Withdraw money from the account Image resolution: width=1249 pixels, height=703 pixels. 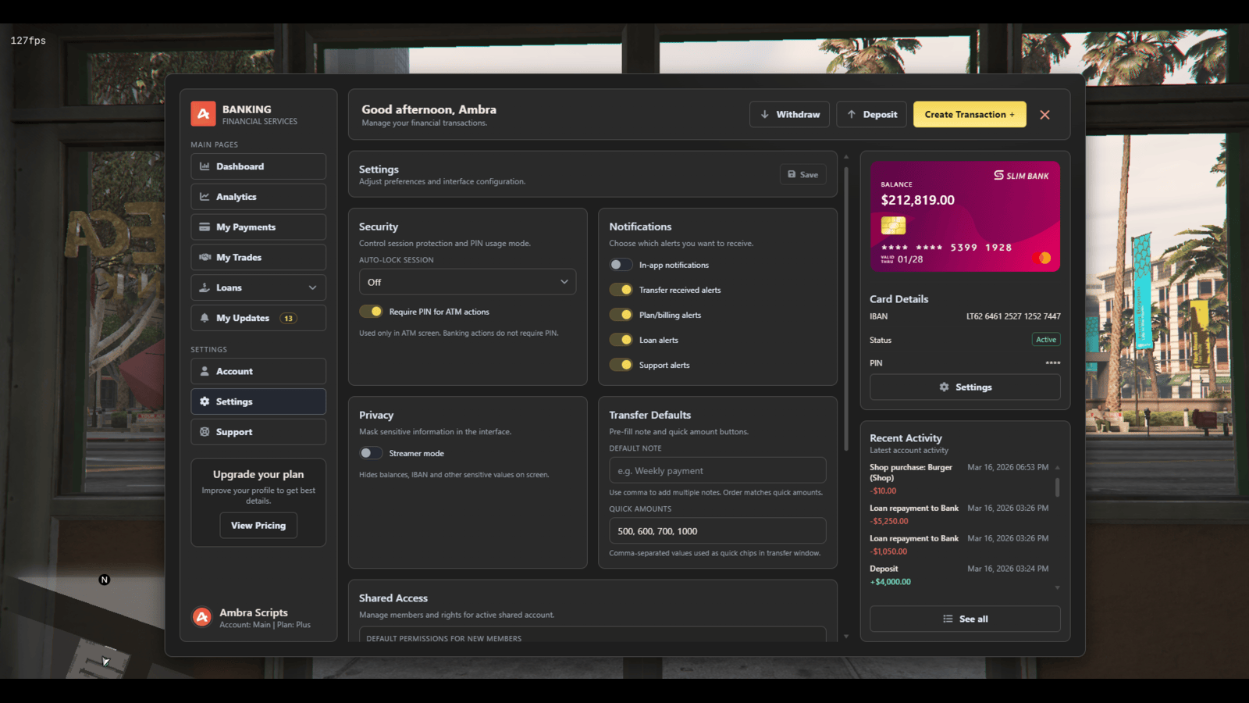(789, 114)
